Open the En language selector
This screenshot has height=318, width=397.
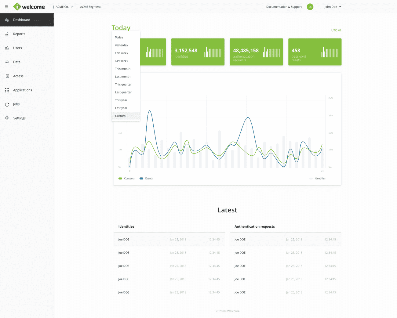tap(310, 7)
